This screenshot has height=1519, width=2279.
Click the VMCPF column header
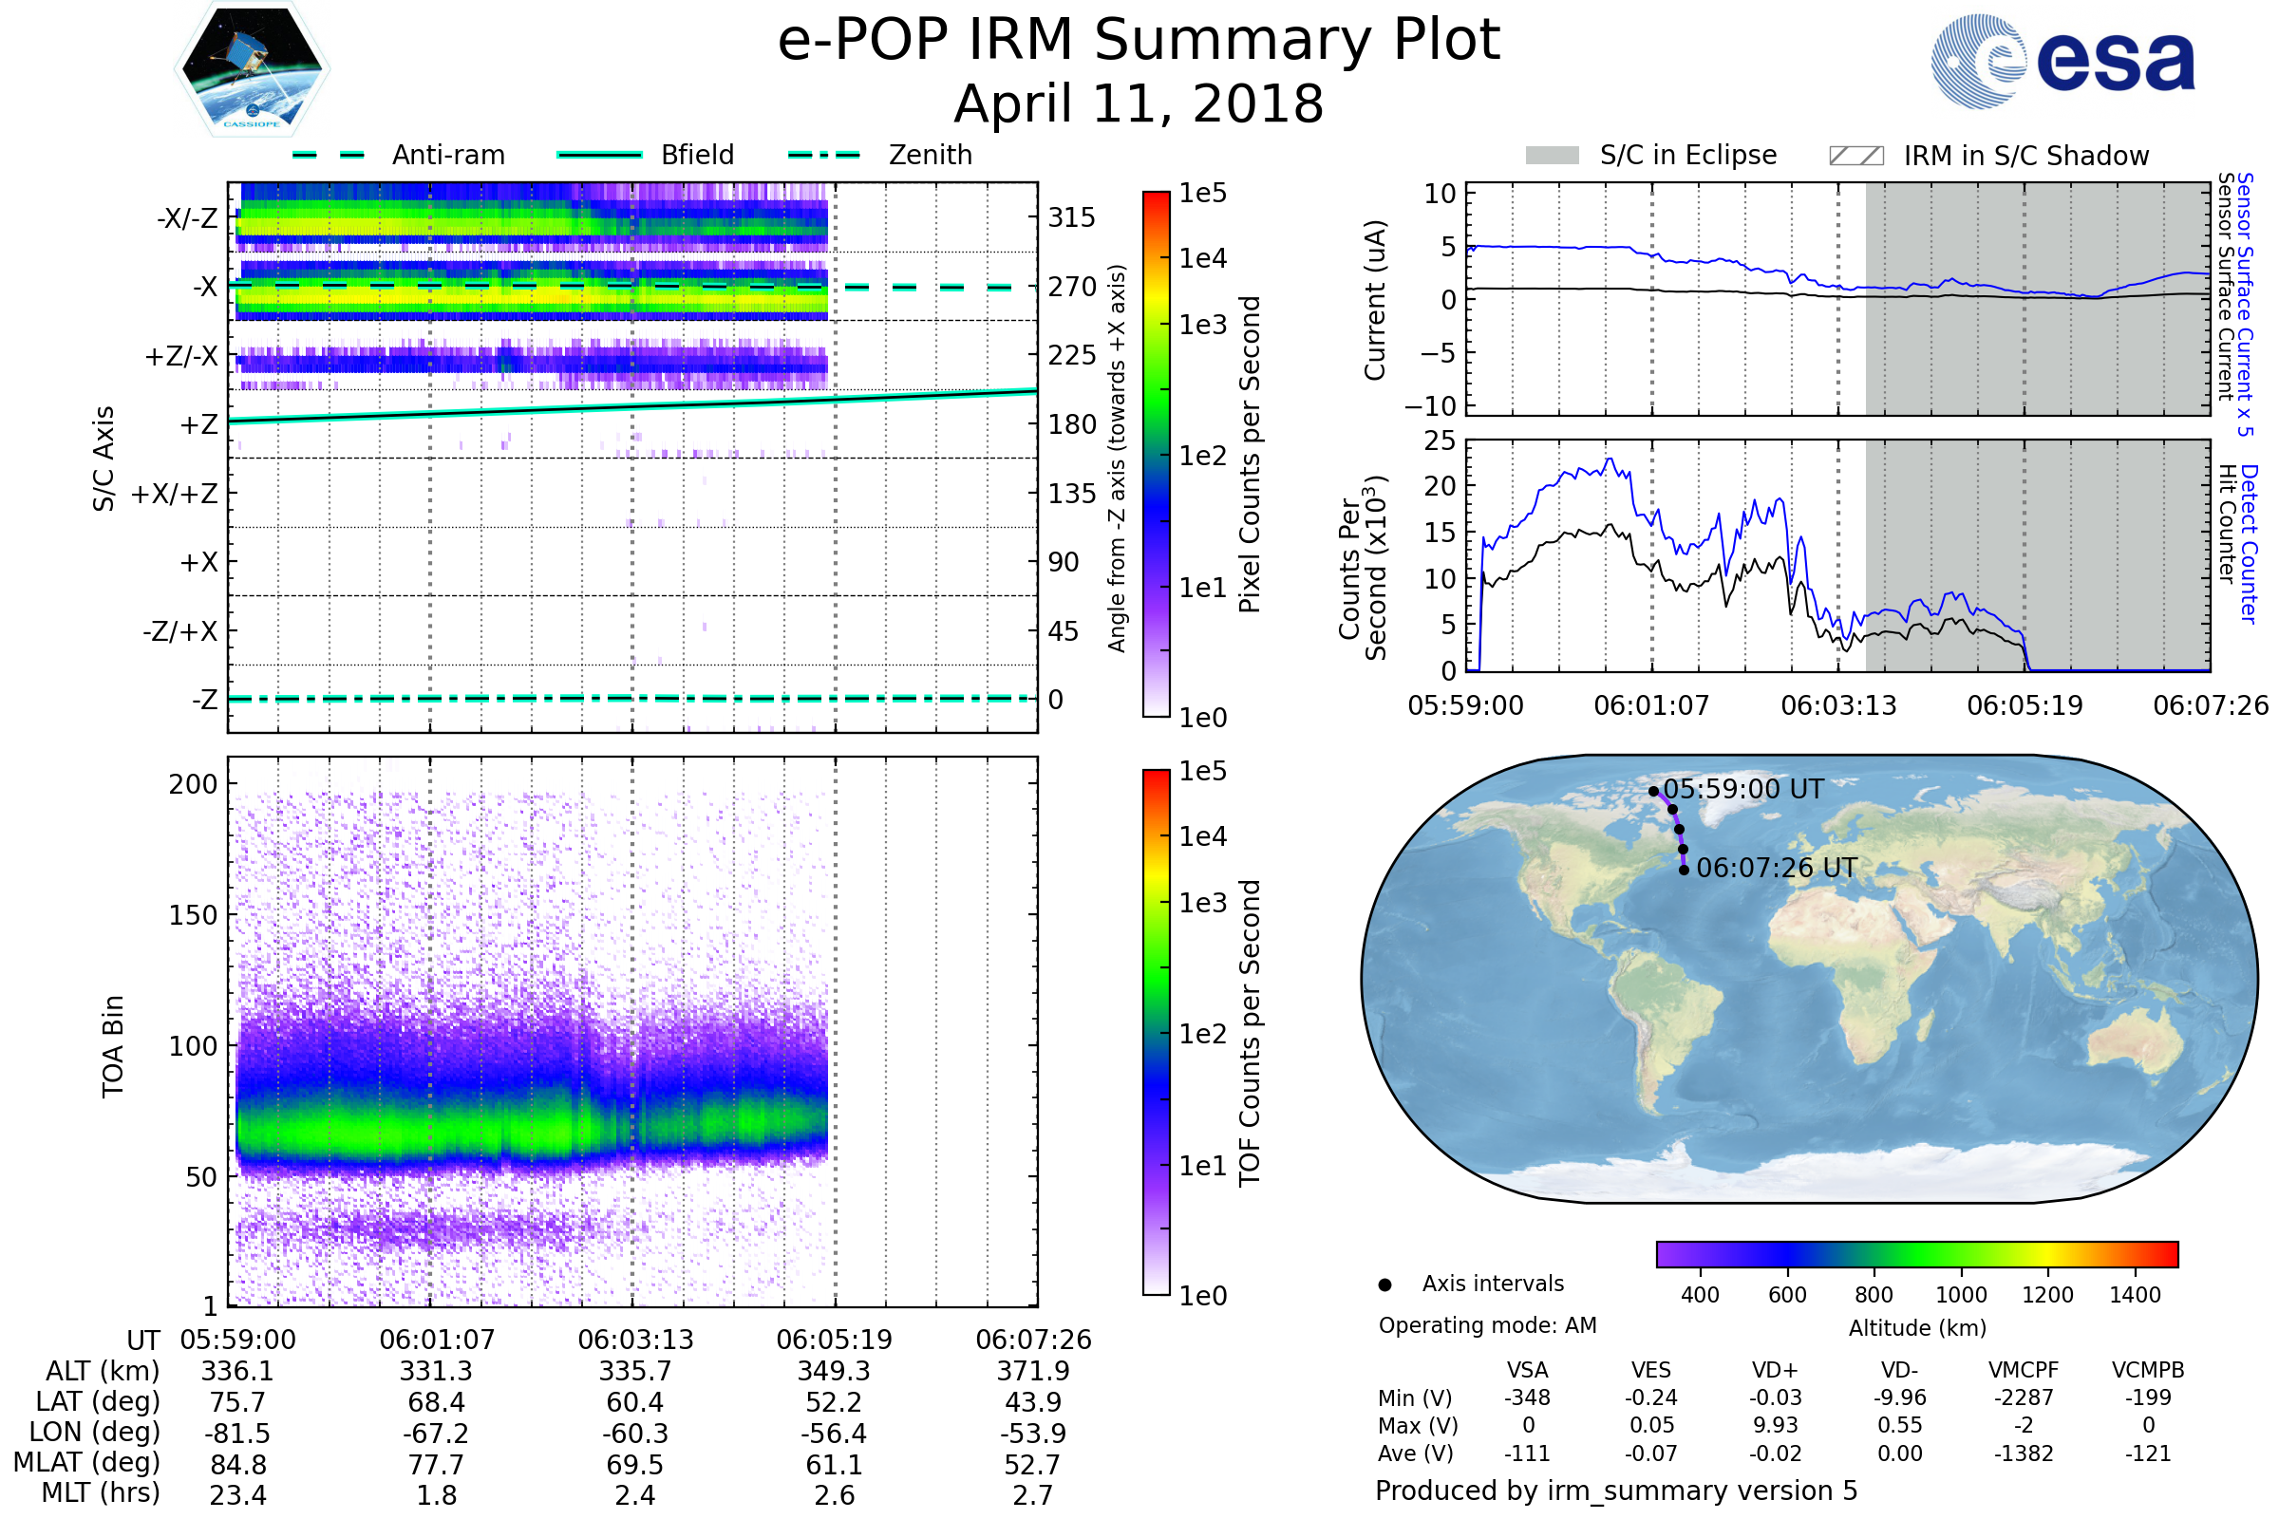point(2024,1371)
